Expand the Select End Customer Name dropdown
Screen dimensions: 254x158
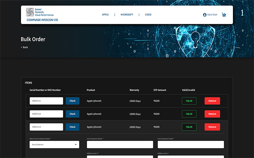(x=54, y=145)
